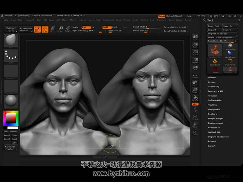Select the SimpleBrush tool

click(215, 62)
